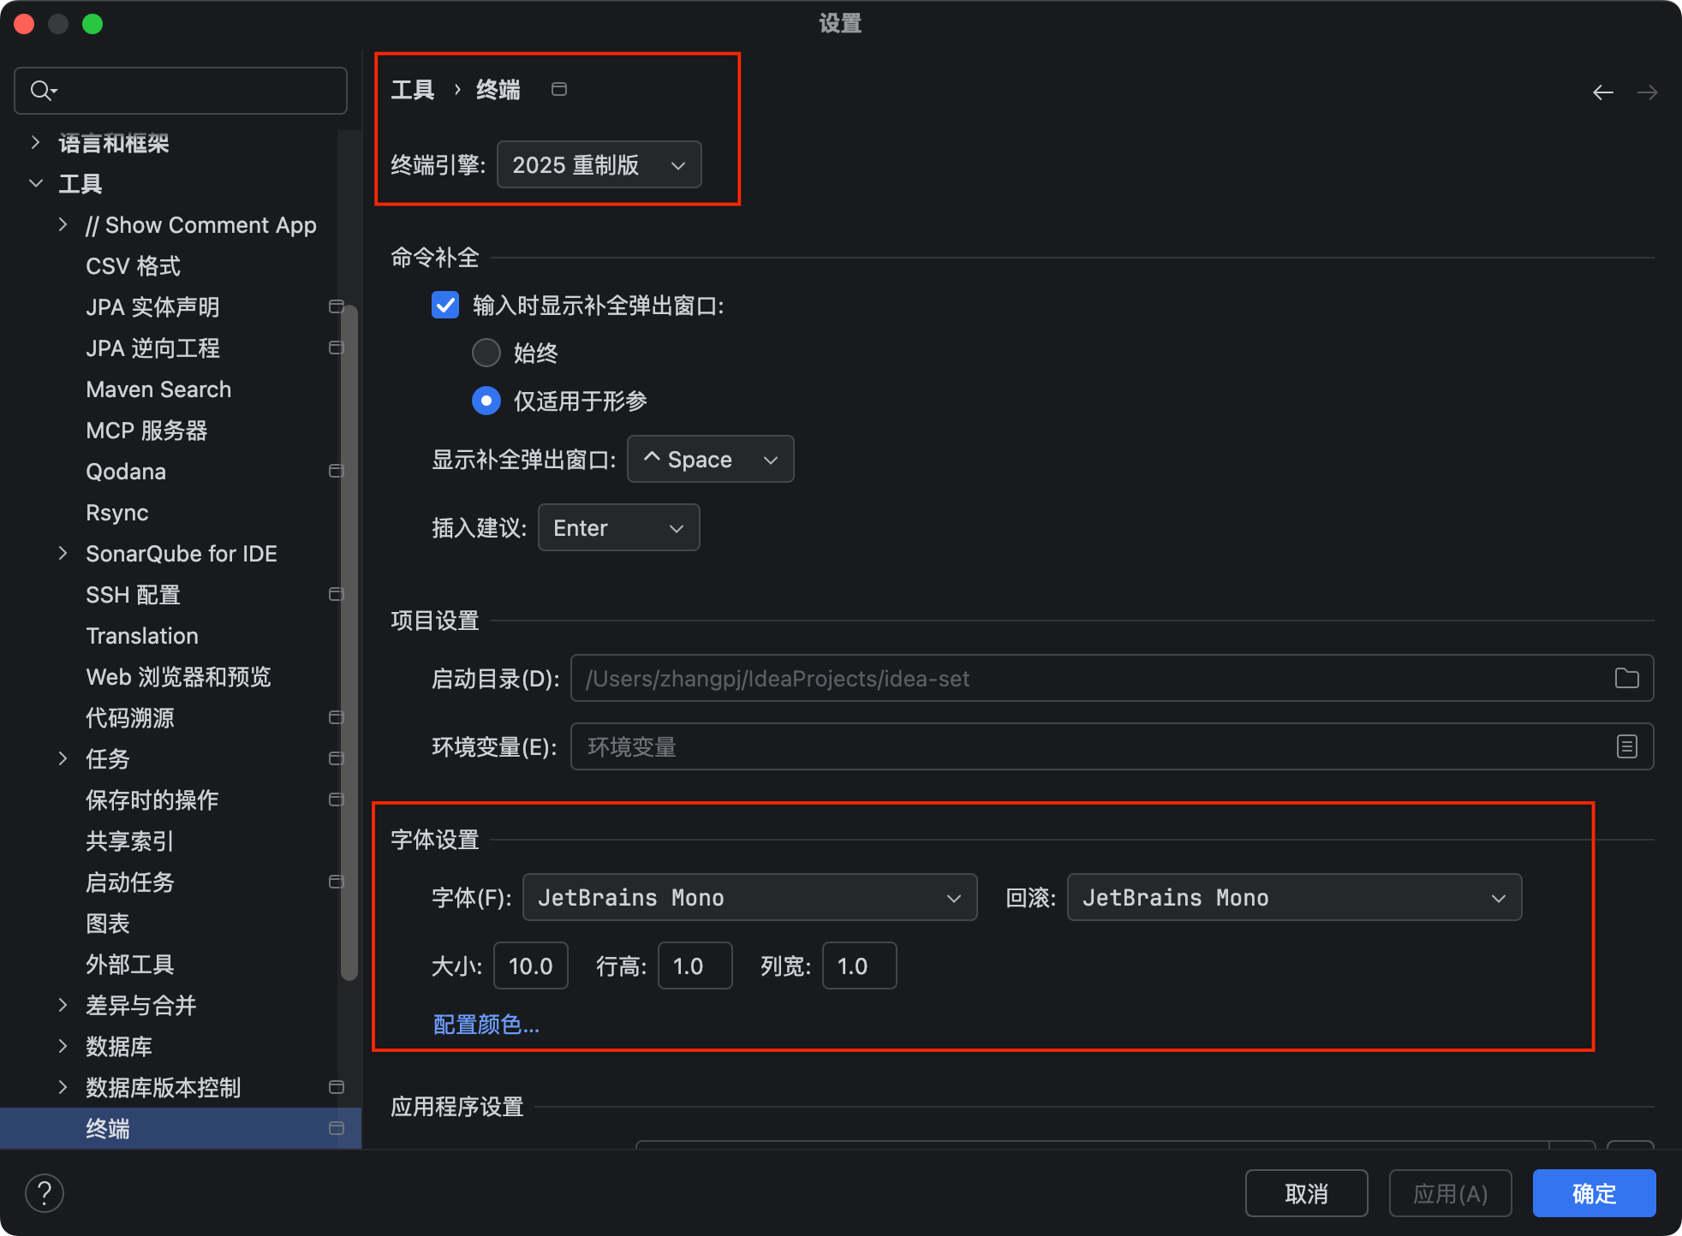Image resolution: width=1682 pixels, height=1236 pixels.
Task: Click project-level icon beside terminal breadcrumb
Action: 559,89
